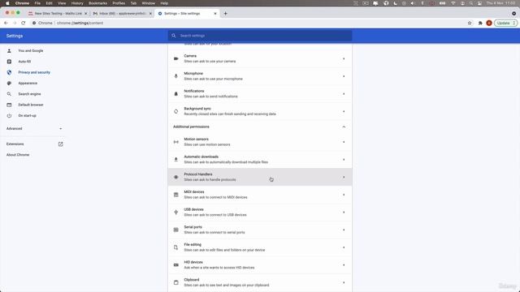
Task: Open About Chrome page
Action: point(18,155)
